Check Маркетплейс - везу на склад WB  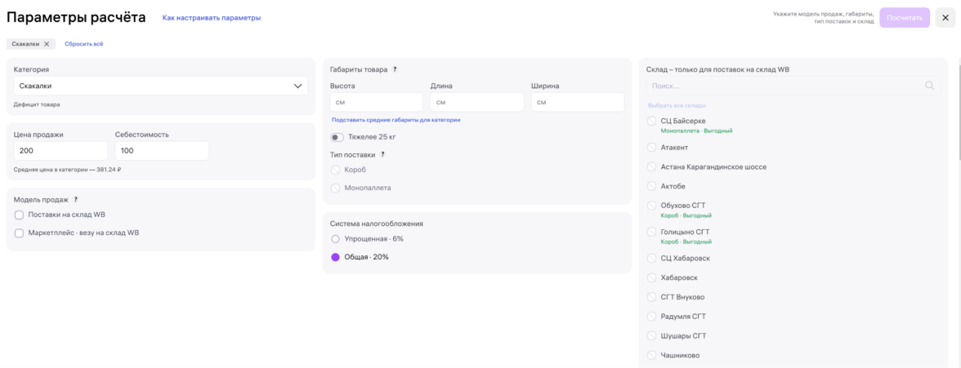coord(19,233)
